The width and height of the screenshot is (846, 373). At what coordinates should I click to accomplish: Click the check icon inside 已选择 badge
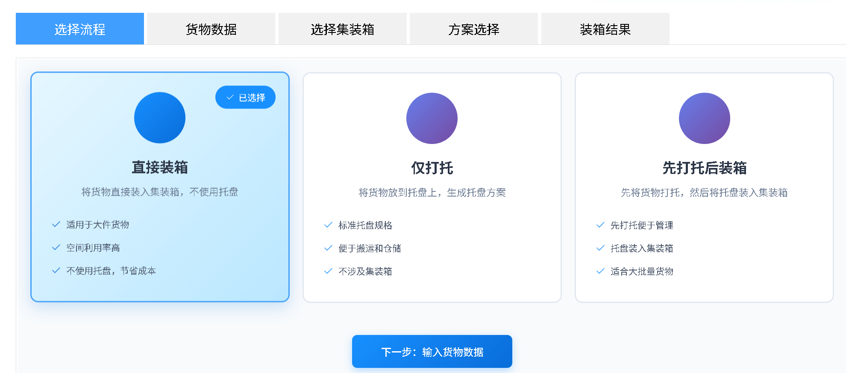click(x=229, y=97)
